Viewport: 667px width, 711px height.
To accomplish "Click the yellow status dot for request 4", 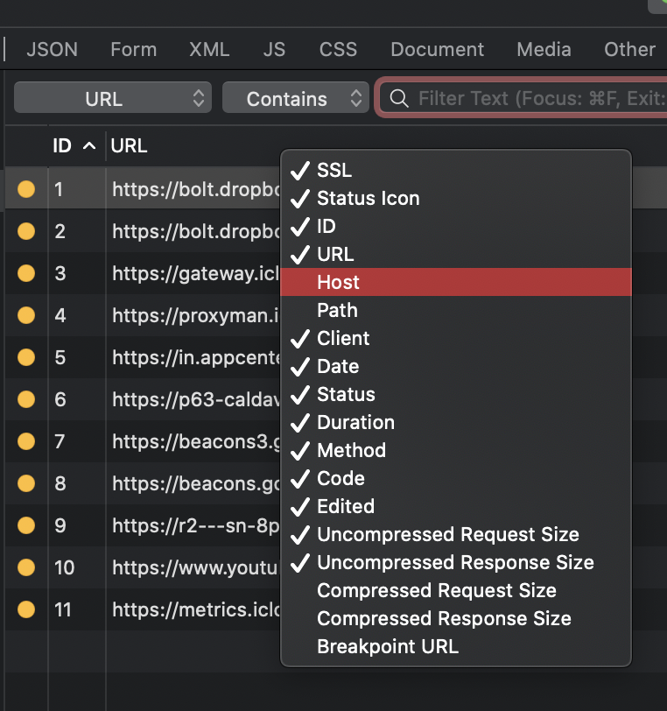I will pos(26,315).
